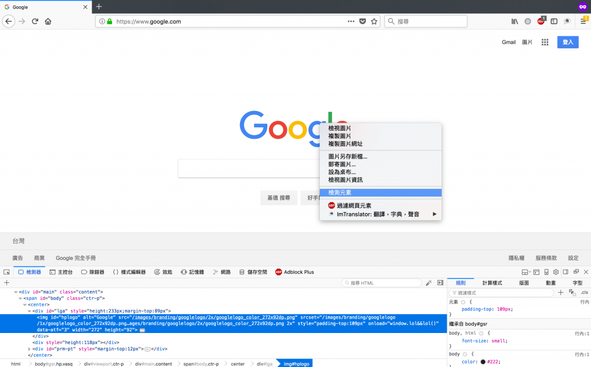Open the 隱私權 footer link
The image size is (591, 367).
pyautogui.click(x=517, y=258)
